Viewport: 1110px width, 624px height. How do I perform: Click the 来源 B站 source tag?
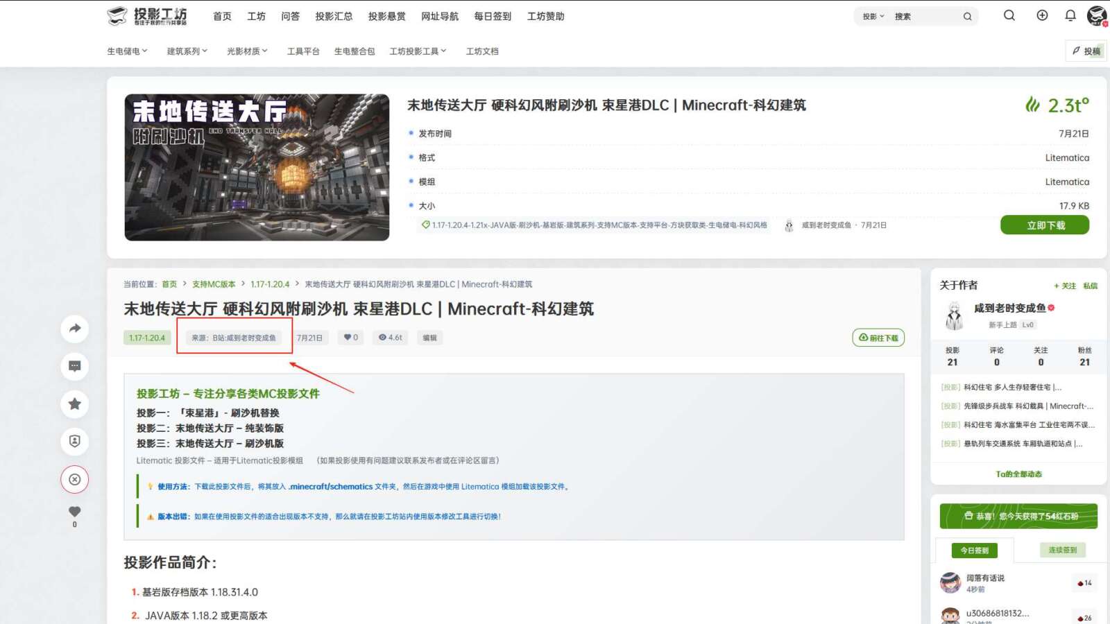tap(234, 338)
